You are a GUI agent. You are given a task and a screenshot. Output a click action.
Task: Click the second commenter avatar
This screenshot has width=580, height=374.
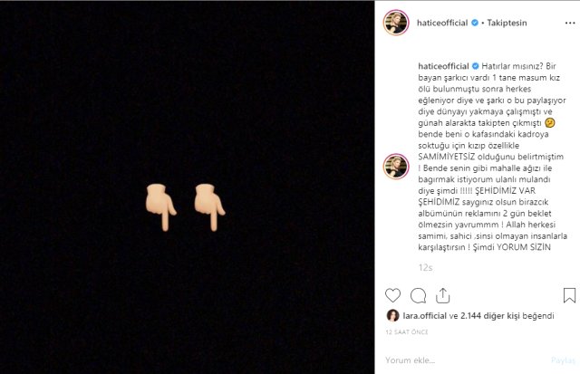click(x=395, y=165)
